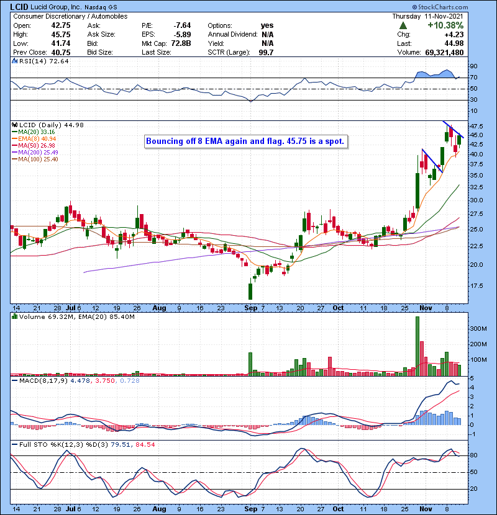Click the MACD value 4.478
This screenshot has width=497, height=515.
pos(81,381)
